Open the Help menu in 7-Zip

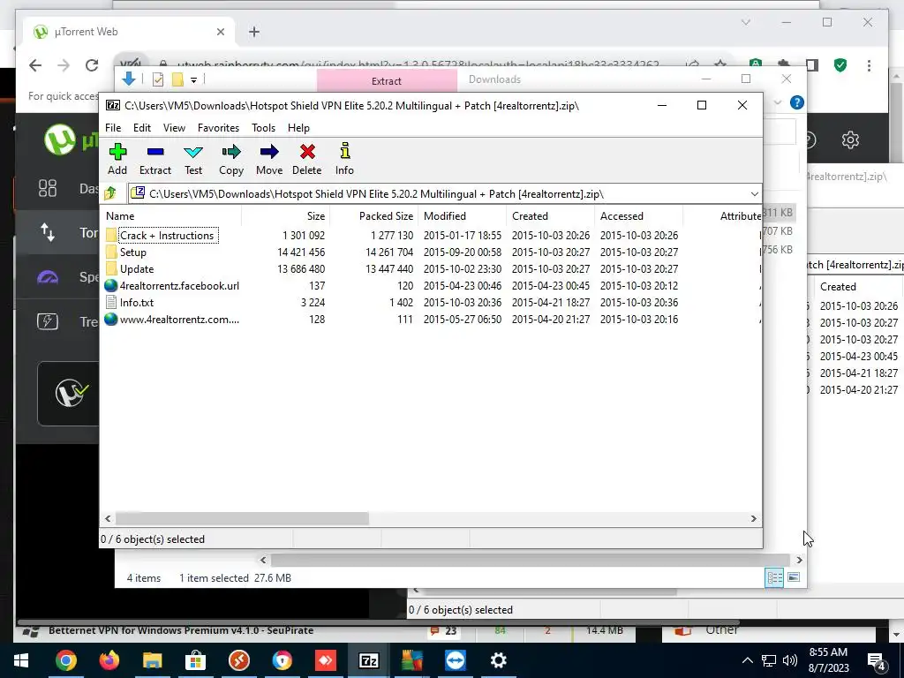298,128
